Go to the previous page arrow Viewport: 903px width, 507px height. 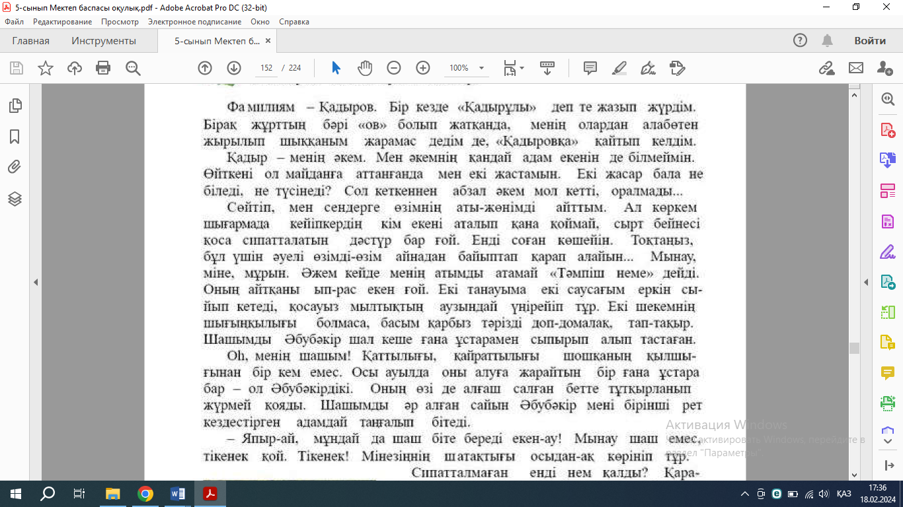click(x=205, y=68)
